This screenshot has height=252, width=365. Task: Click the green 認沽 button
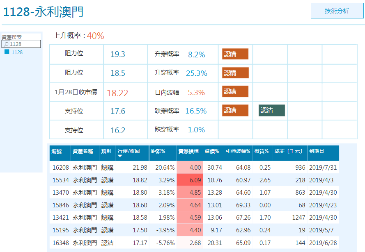(x=272, y=110)
